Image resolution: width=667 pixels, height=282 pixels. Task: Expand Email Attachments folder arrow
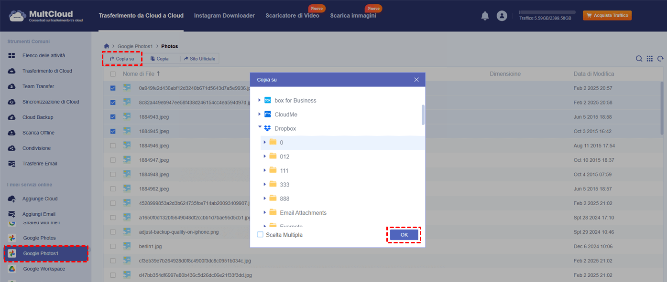[x=265, y=212]
